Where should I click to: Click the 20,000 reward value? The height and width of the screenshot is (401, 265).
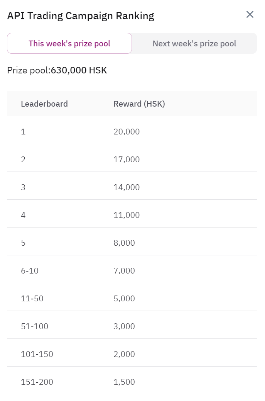(x=127, y=132)
